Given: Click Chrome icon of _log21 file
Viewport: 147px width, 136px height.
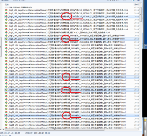Looking at the screenshot, I should click(6, 80).
